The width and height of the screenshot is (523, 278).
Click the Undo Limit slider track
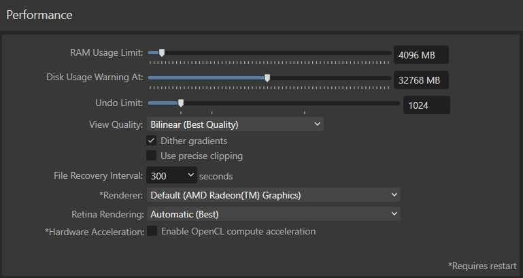[x=273, y=103]
